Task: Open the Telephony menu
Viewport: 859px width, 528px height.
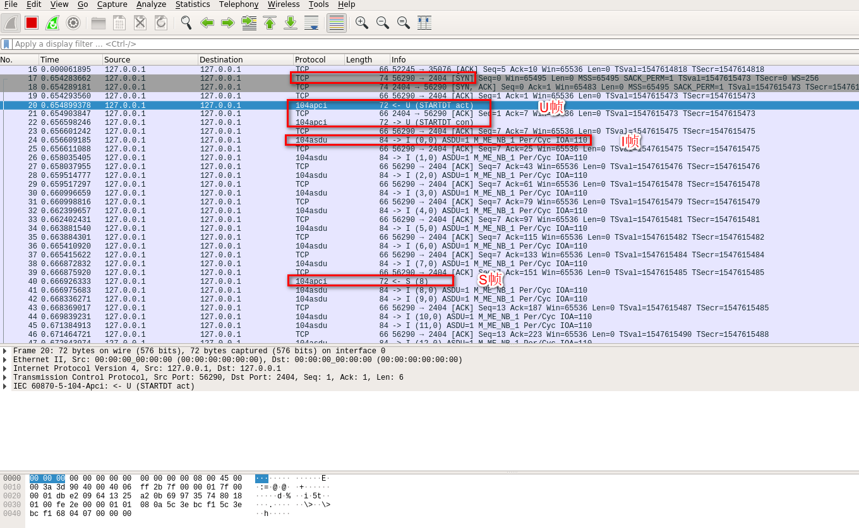Action: [239, 4]
